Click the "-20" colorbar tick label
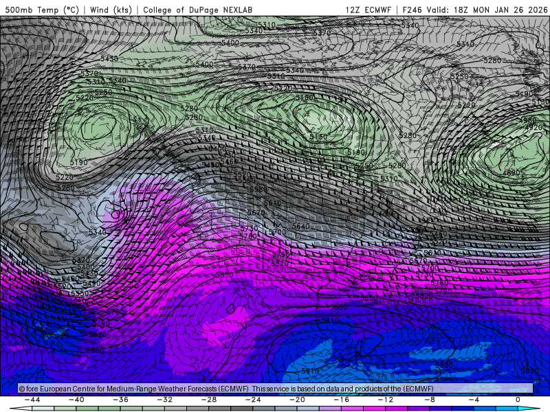 pyautogui.click(x=298, y=400)
